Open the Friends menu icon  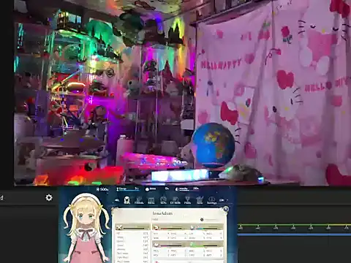139,200
